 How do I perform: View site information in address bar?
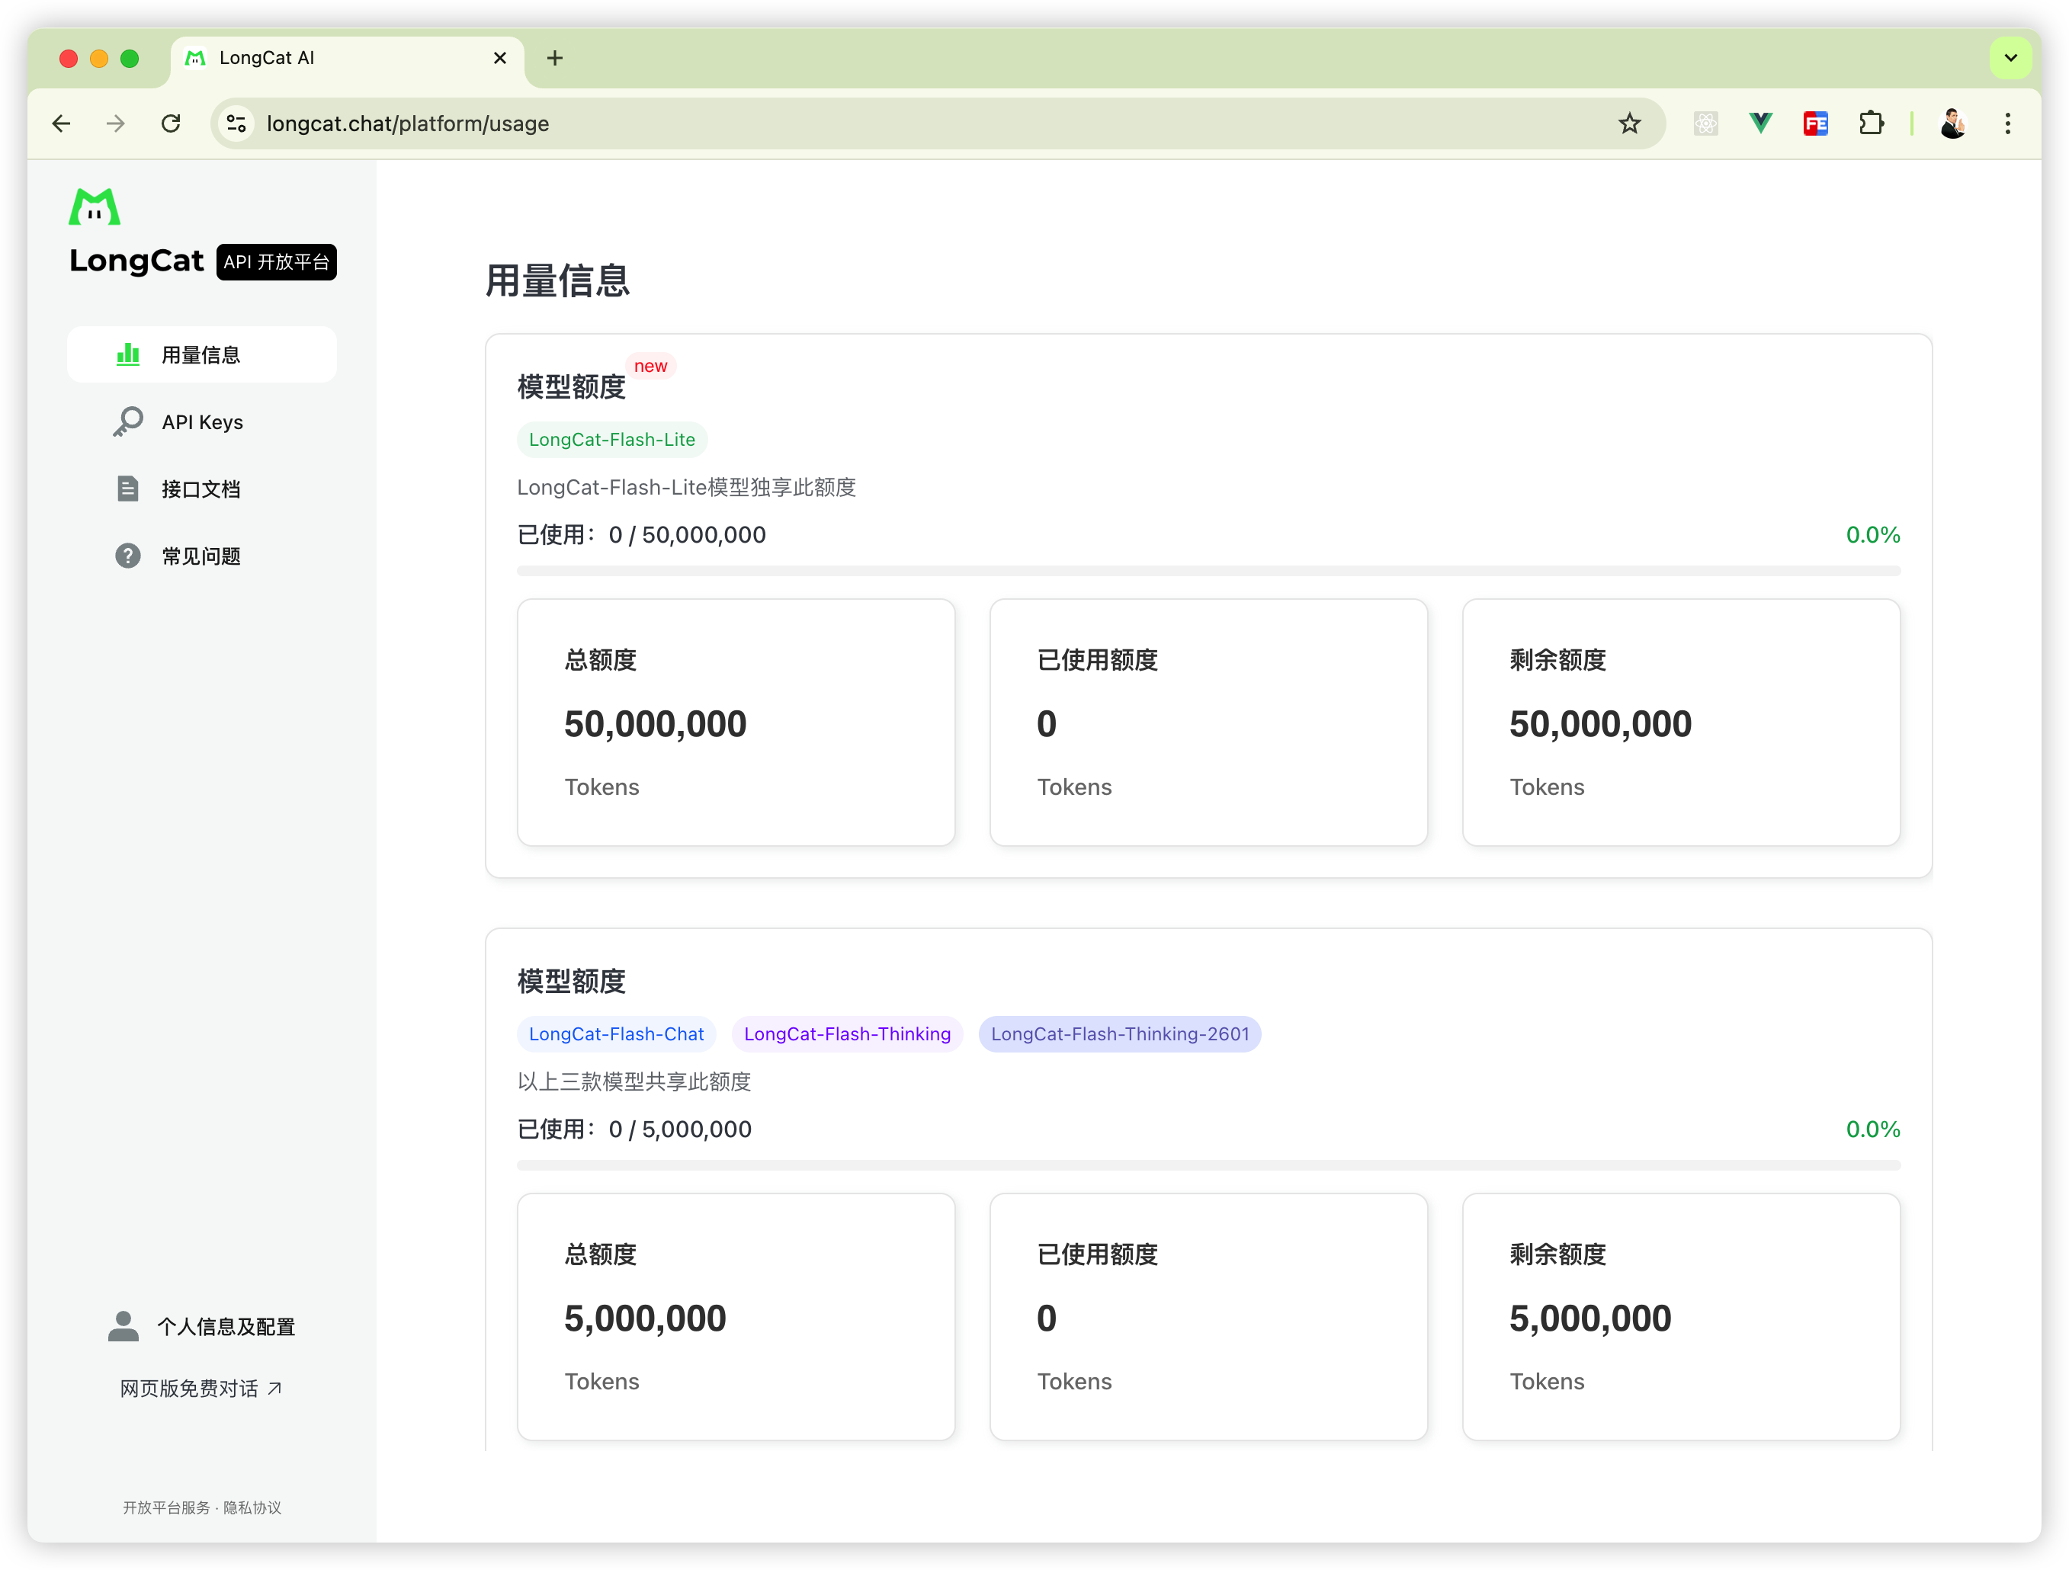tap(236, 123)
